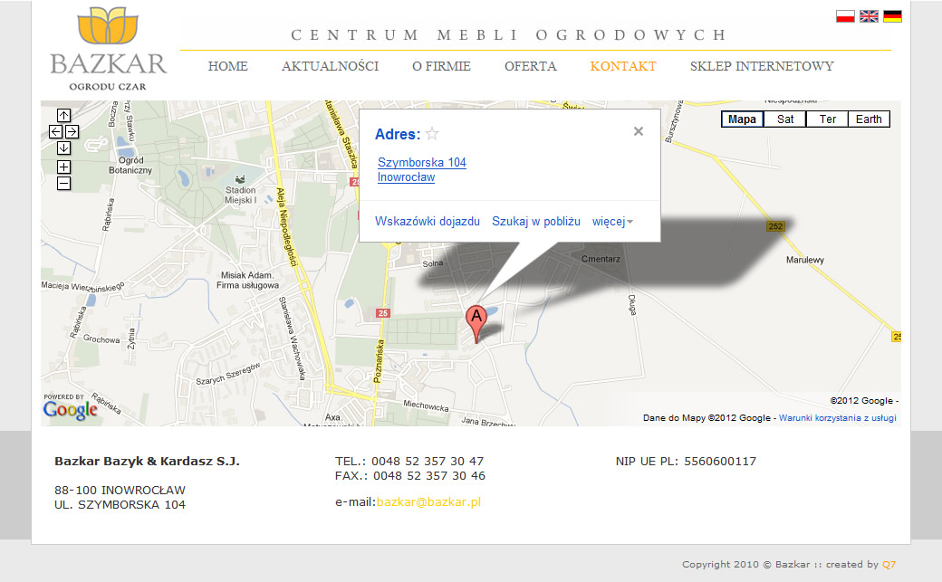Switch language to German flag

(893, 16)
